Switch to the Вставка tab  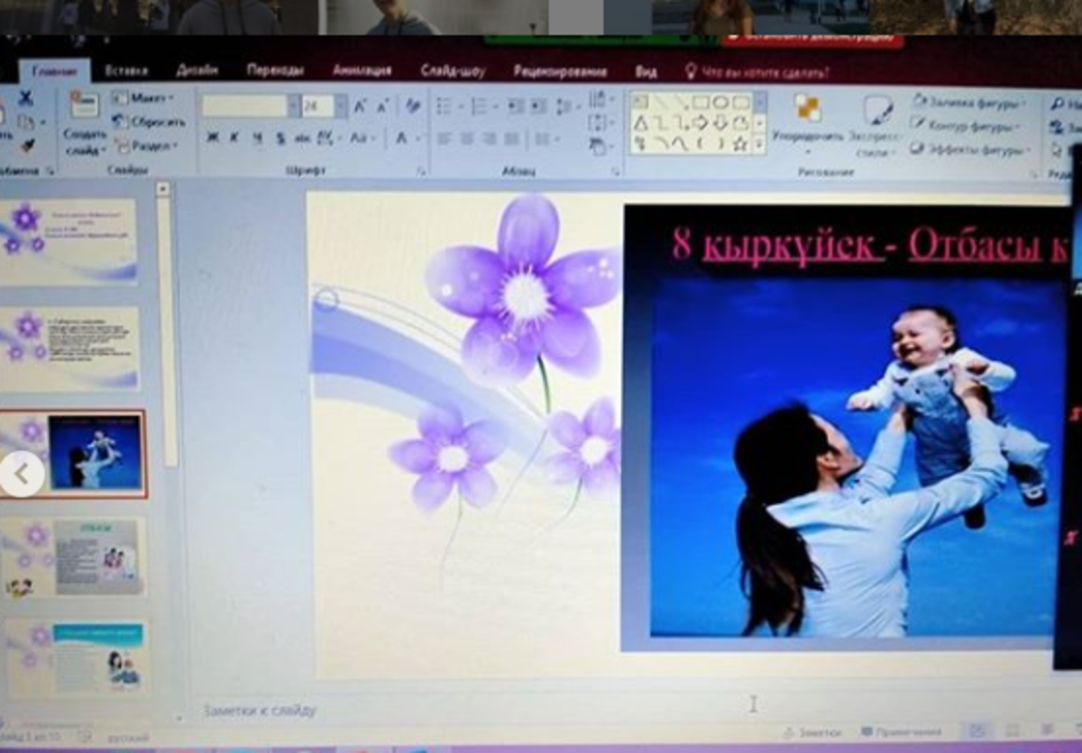(126, 71)
